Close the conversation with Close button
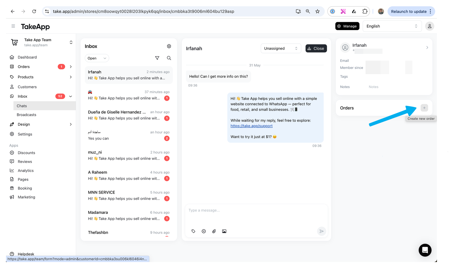The width and height of the screenshot is (454, 268). click(x=316, y=49)
